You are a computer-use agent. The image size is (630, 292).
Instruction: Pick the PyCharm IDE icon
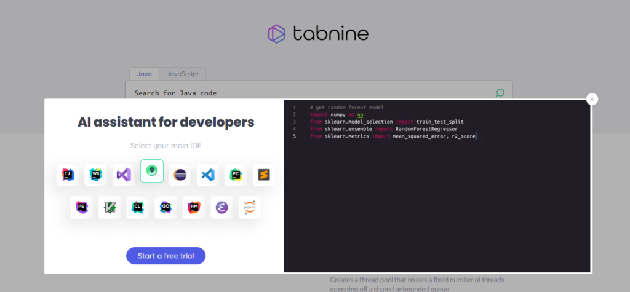click(236, 175)
